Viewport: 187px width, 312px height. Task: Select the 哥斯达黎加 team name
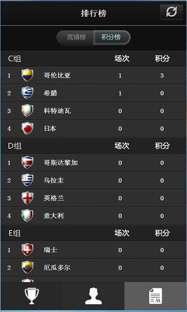61,163
